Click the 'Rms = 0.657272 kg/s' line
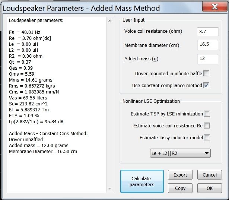229x200 pixels. (x=32, y=86)
